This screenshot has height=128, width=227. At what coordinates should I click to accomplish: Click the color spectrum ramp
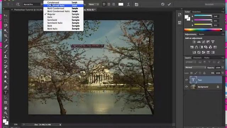tap(203, 30)
